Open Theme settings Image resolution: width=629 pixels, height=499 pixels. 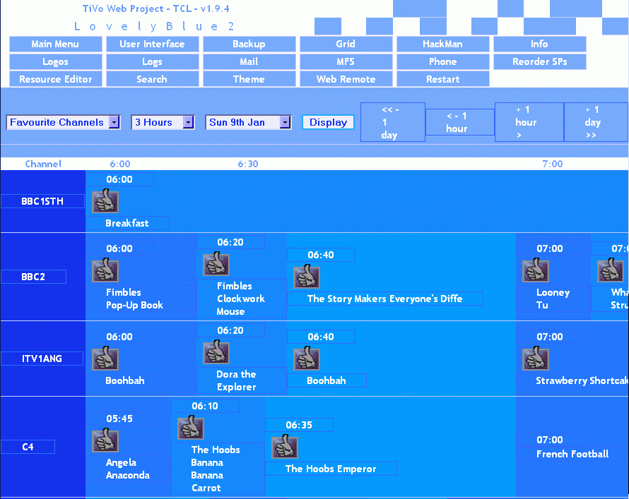click(x=249, y=79)
